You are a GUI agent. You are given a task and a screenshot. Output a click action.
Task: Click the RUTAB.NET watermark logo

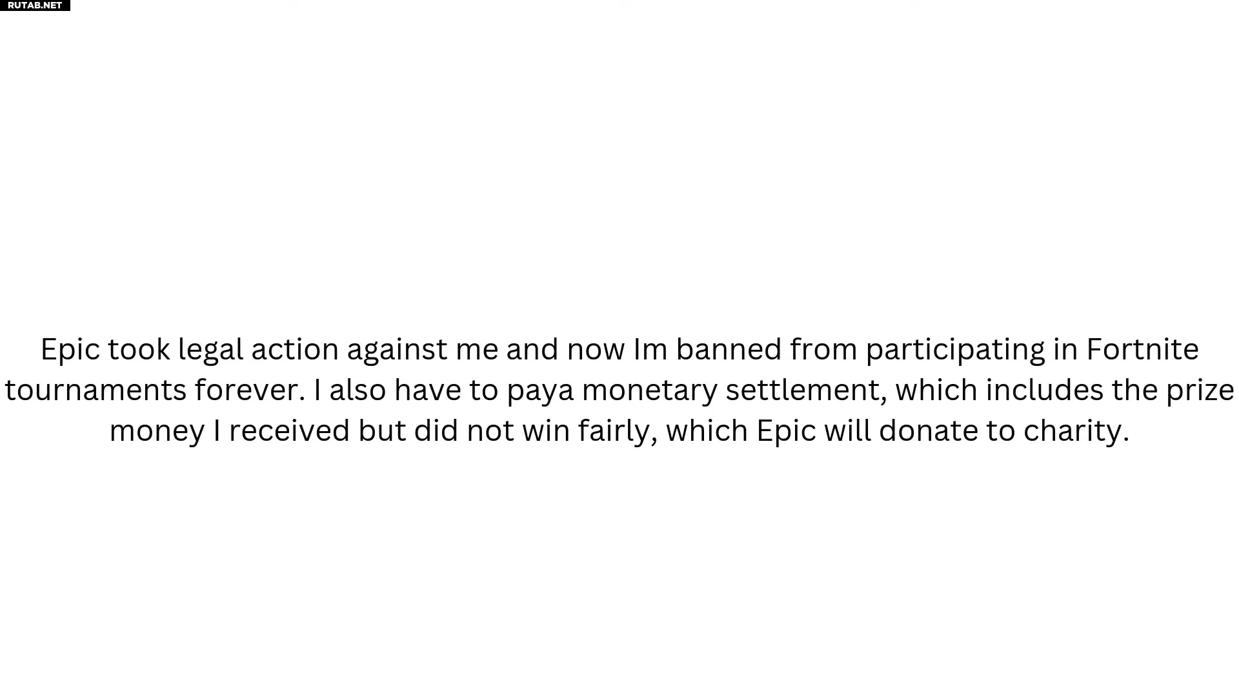coord(35,5)
